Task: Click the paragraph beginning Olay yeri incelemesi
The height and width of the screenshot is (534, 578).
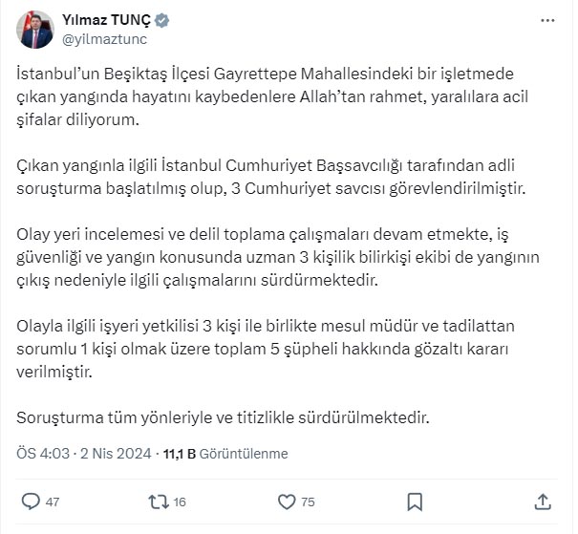Action: coord(278,257)
